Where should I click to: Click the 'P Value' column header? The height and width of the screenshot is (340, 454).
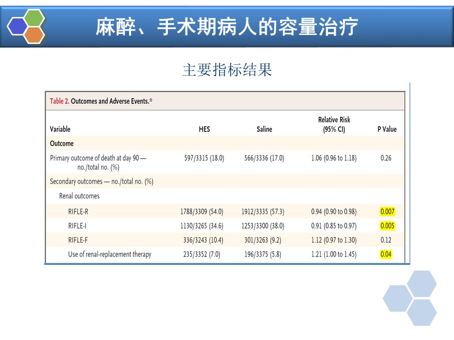coord(387,129)
